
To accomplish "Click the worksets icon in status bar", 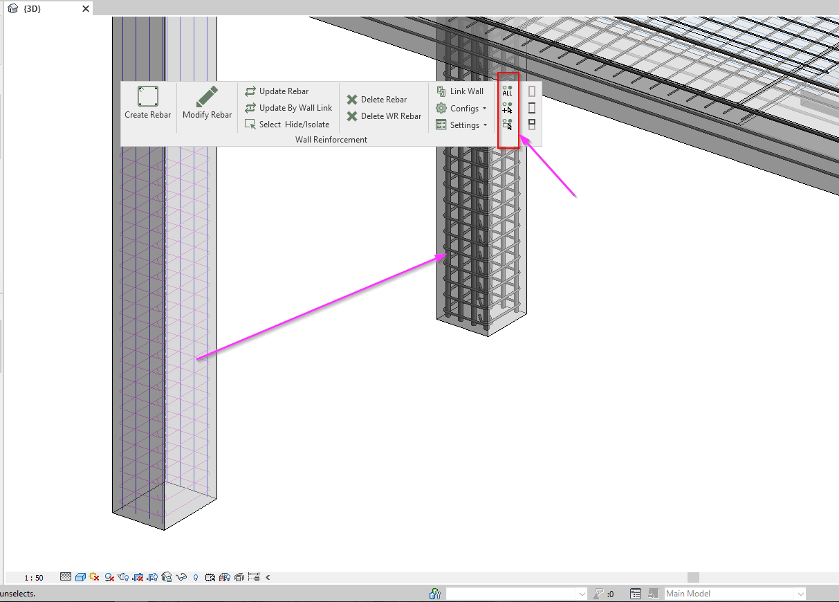I will pyautogui.click(x=435, y=594).
